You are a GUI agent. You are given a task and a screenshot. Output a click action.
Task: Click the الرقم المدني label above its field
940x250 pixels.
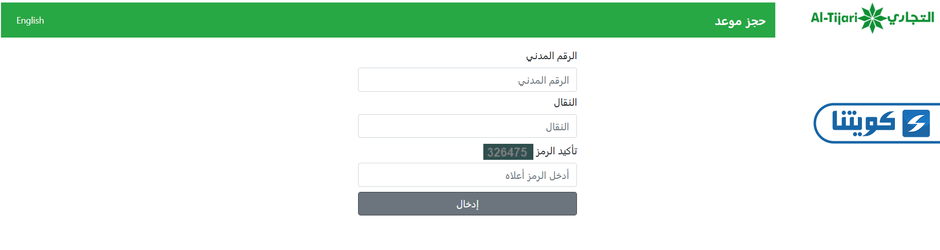551,56
